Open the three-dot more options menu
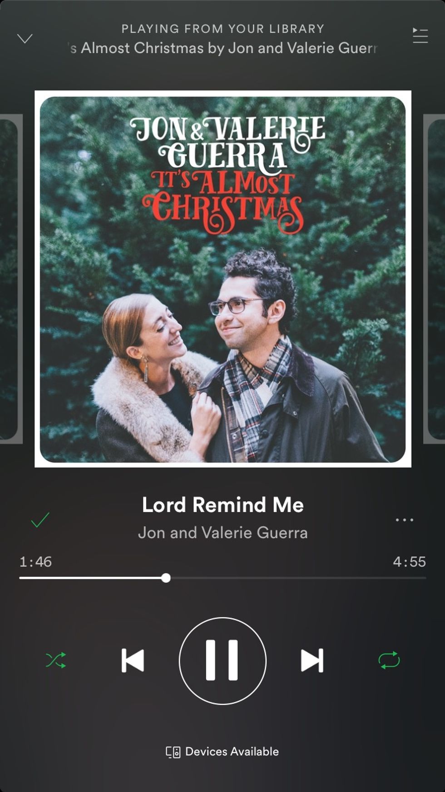The width and height of the screenshot is (445, 792). pos(404,520)
